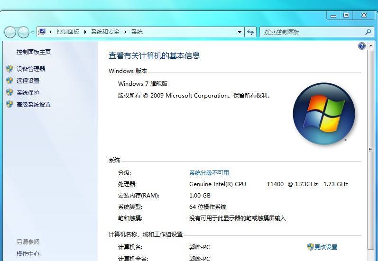The image size is (378, 261).
Task: Select 系统 in the address breadcrumb
Action: [137, 32]
